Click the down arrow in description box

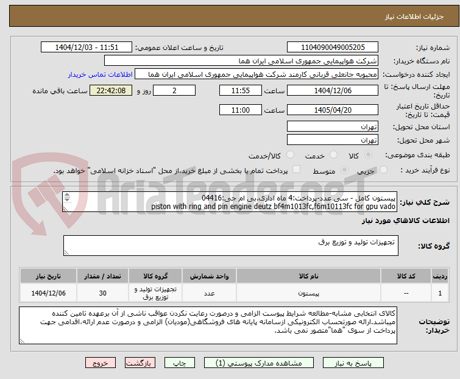pyautogui.click(x=67, y=199)
